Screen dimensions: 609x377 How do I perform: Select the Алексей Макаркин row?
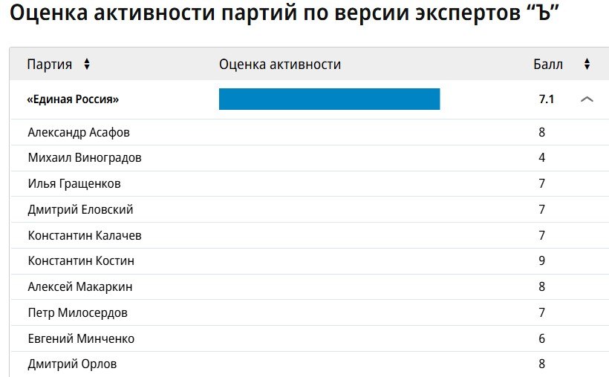pyautogui.click(x=310, y=287)
